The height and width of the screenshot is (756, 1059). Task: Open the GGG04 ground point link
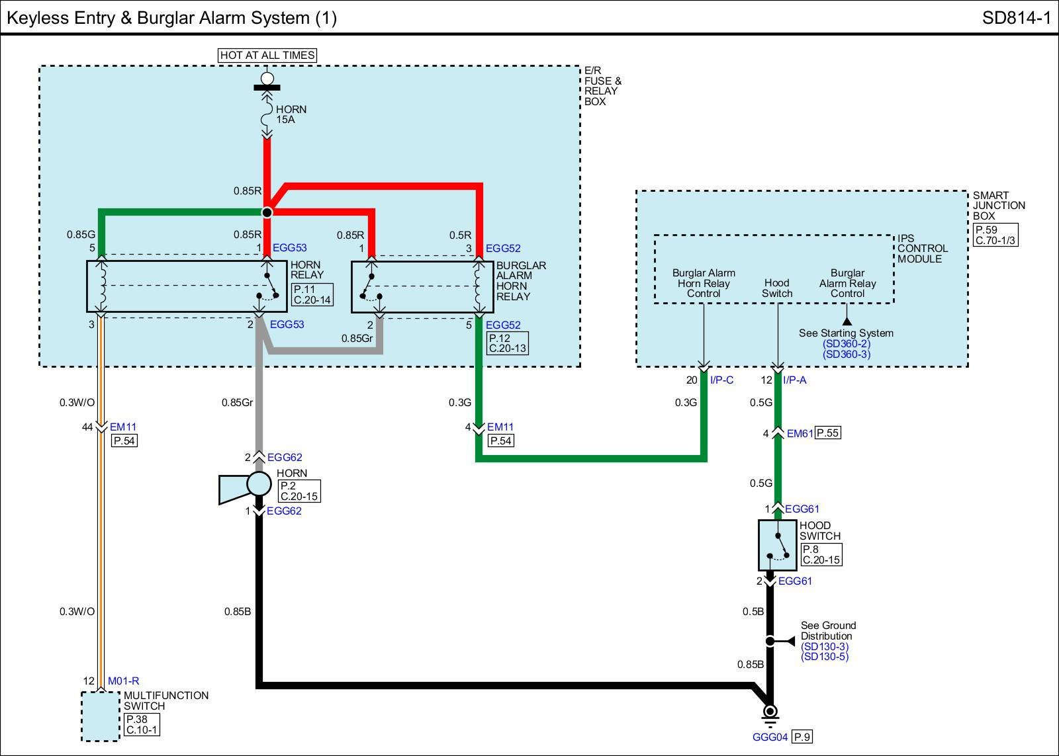pyautogui.click(x=770, y=737)
